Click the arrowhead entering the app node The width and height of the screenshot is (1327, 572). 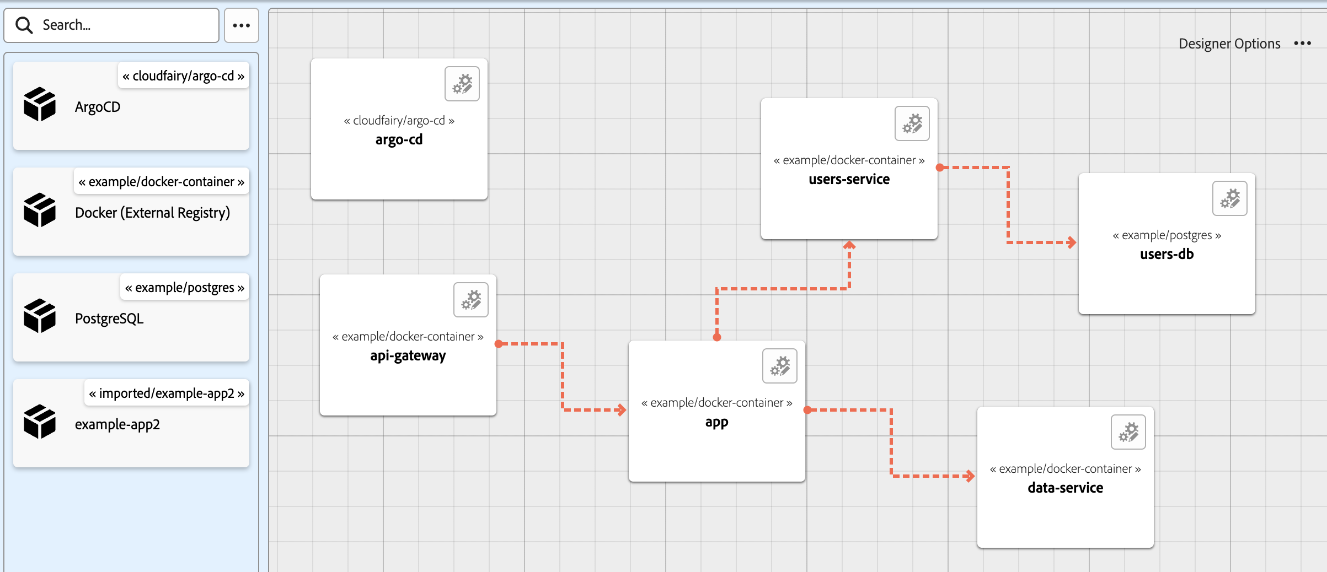pos(622,410)
